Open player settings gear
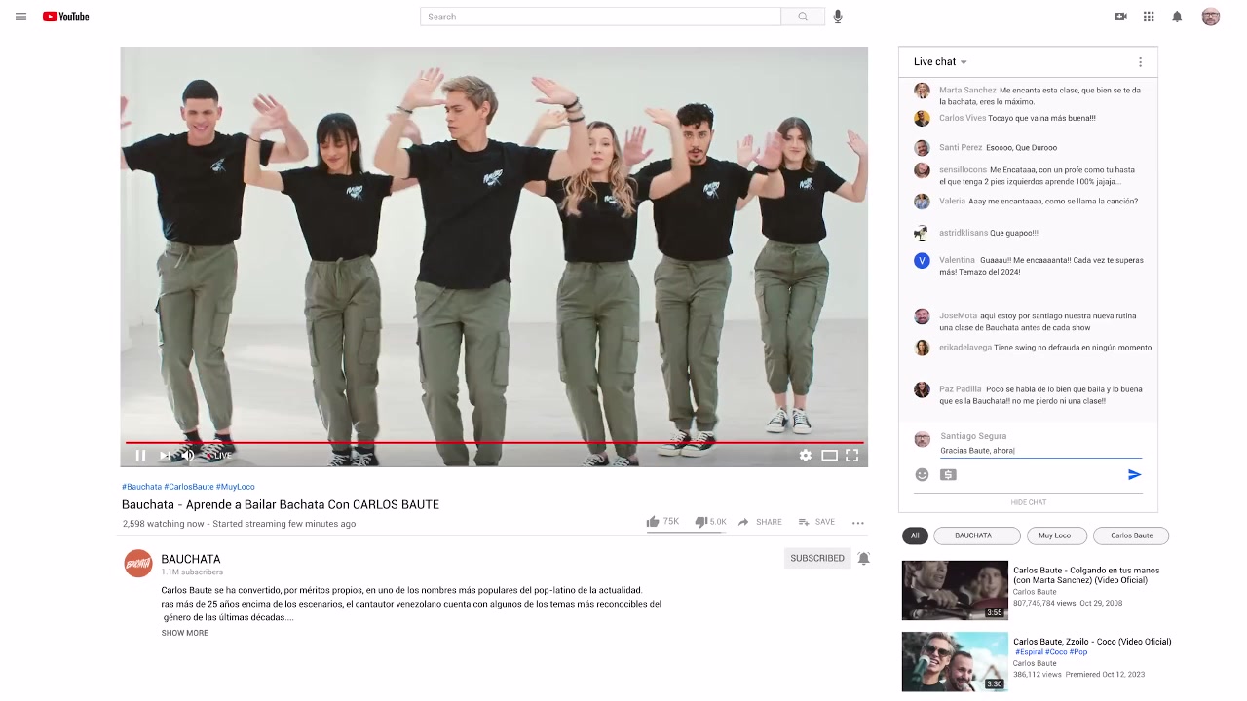 [x=806, y=455]
